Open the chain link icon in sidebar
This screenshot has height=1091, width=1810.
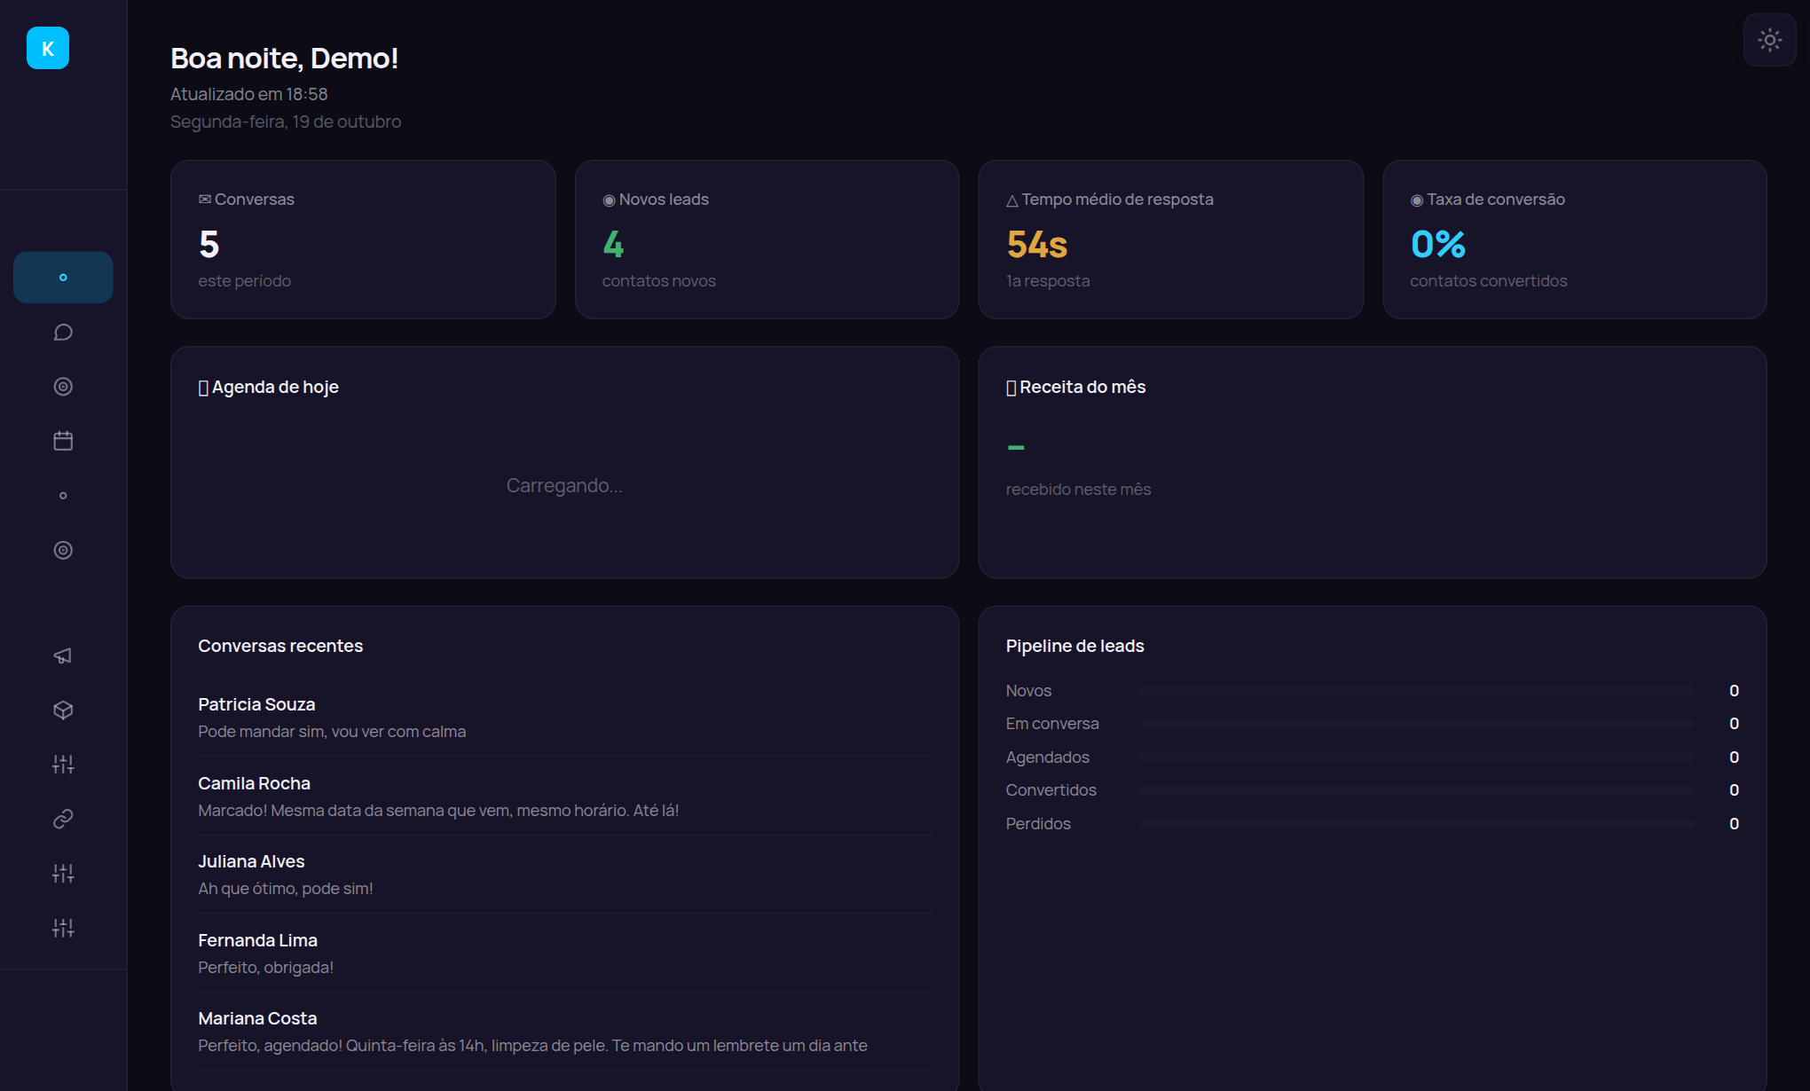coord(63,819)
